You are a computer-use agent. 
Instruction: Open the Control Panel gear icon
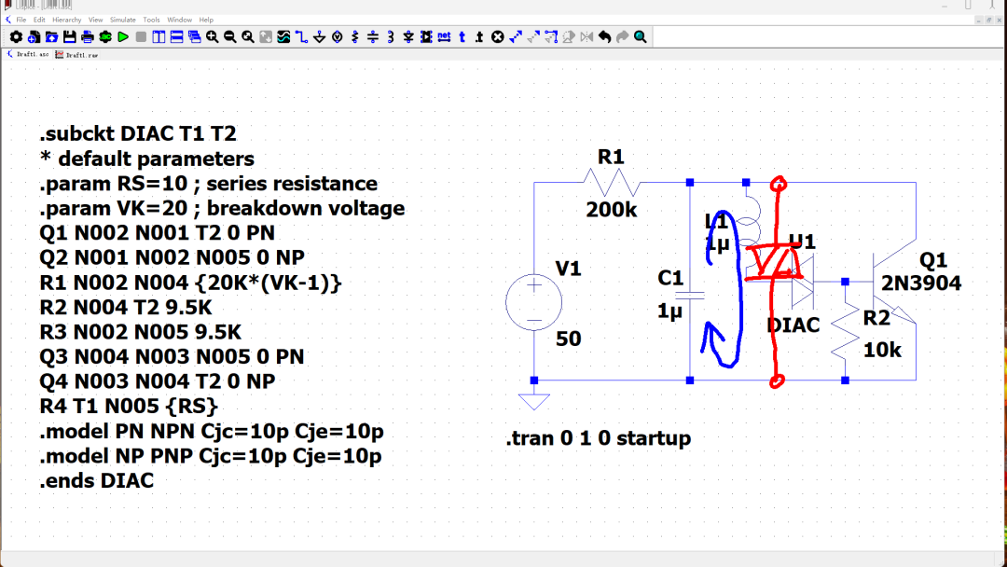click(16, 37)
